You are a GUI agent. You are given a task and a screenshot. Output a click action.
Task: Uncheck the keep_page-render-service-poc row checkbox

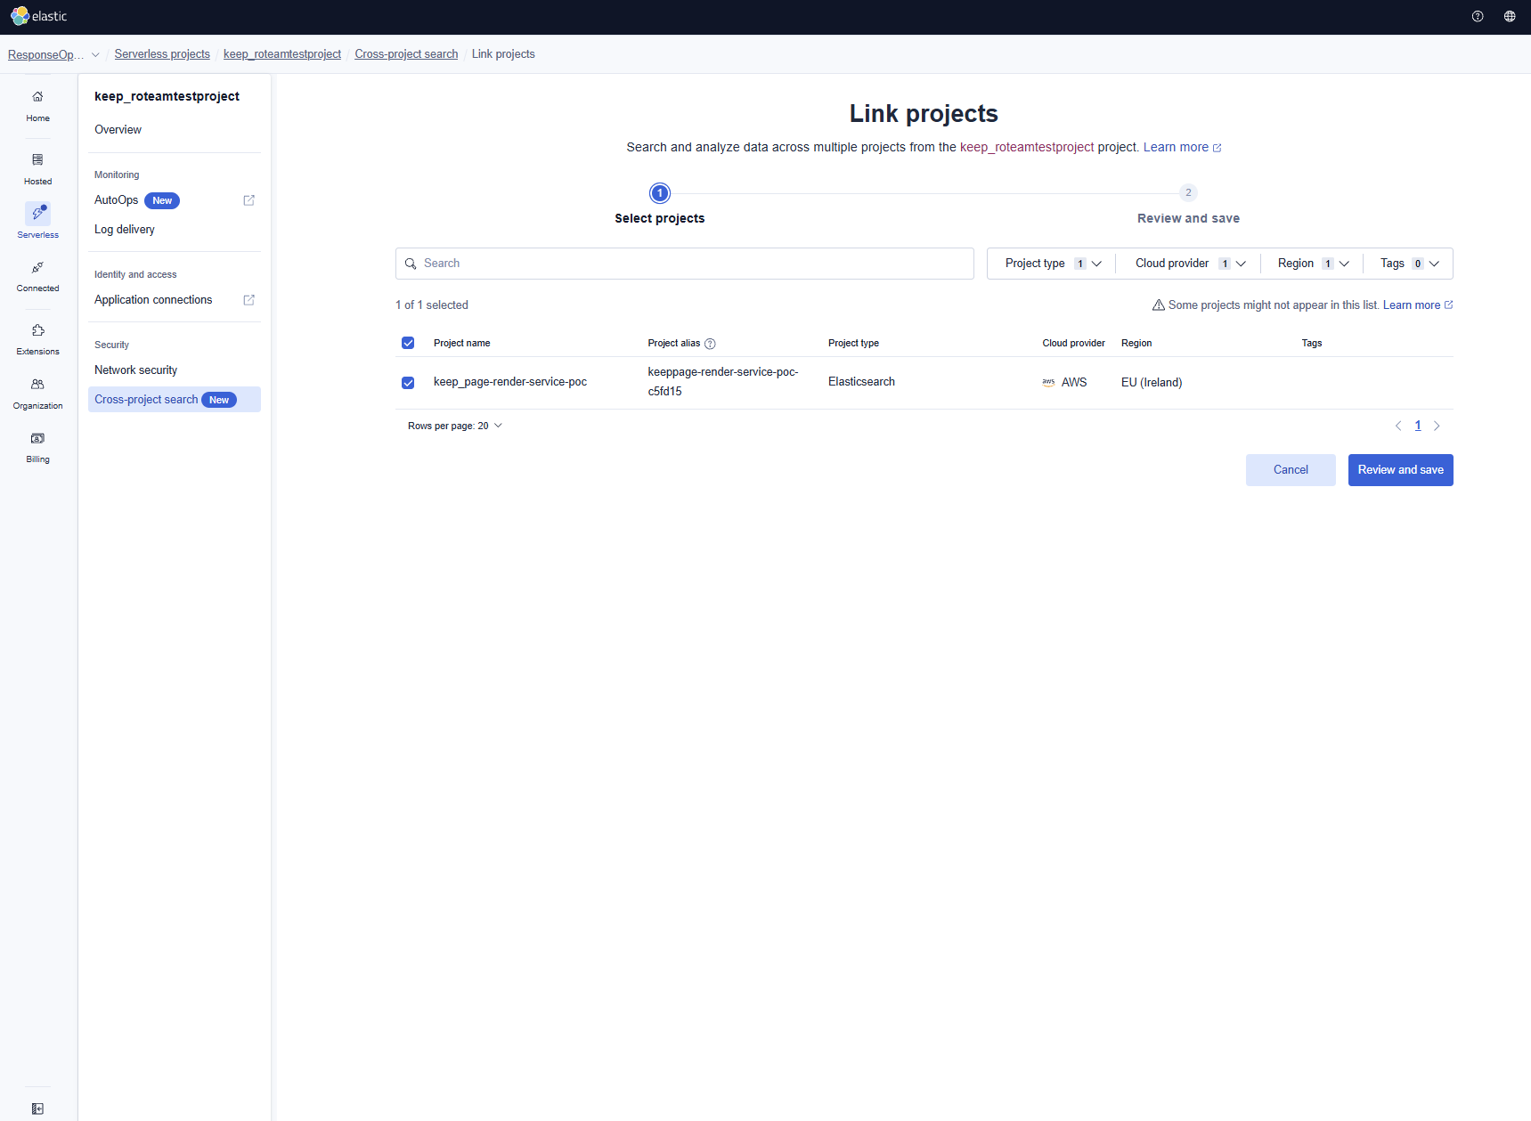click(408, 383)
